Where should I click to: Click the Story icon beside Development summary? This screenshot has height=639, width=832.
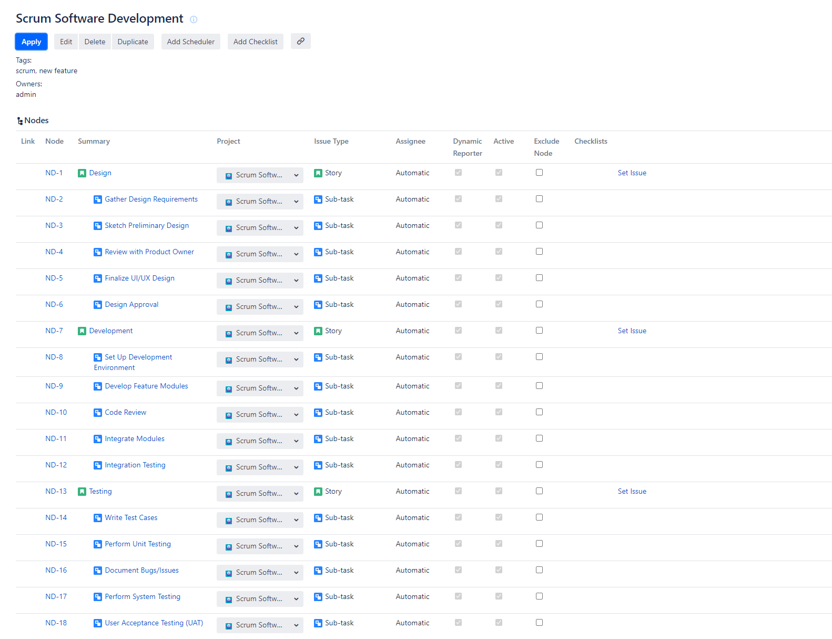(82, 331)
